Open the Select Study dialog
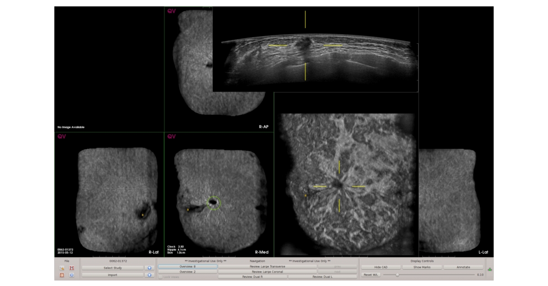Viewport: 548px width, 286px height. 112,267
